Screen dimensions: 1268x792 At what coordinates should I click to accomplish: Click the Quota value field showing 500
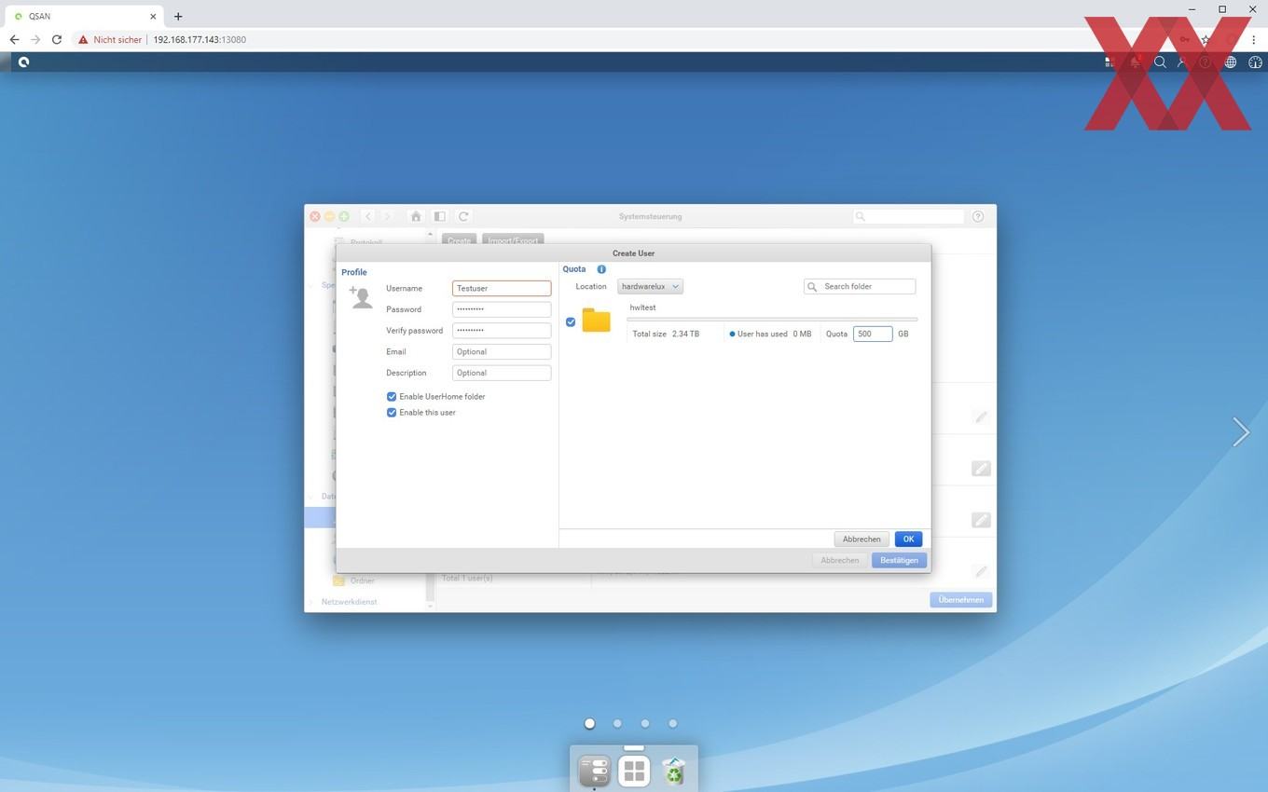(x=873, y=334)
